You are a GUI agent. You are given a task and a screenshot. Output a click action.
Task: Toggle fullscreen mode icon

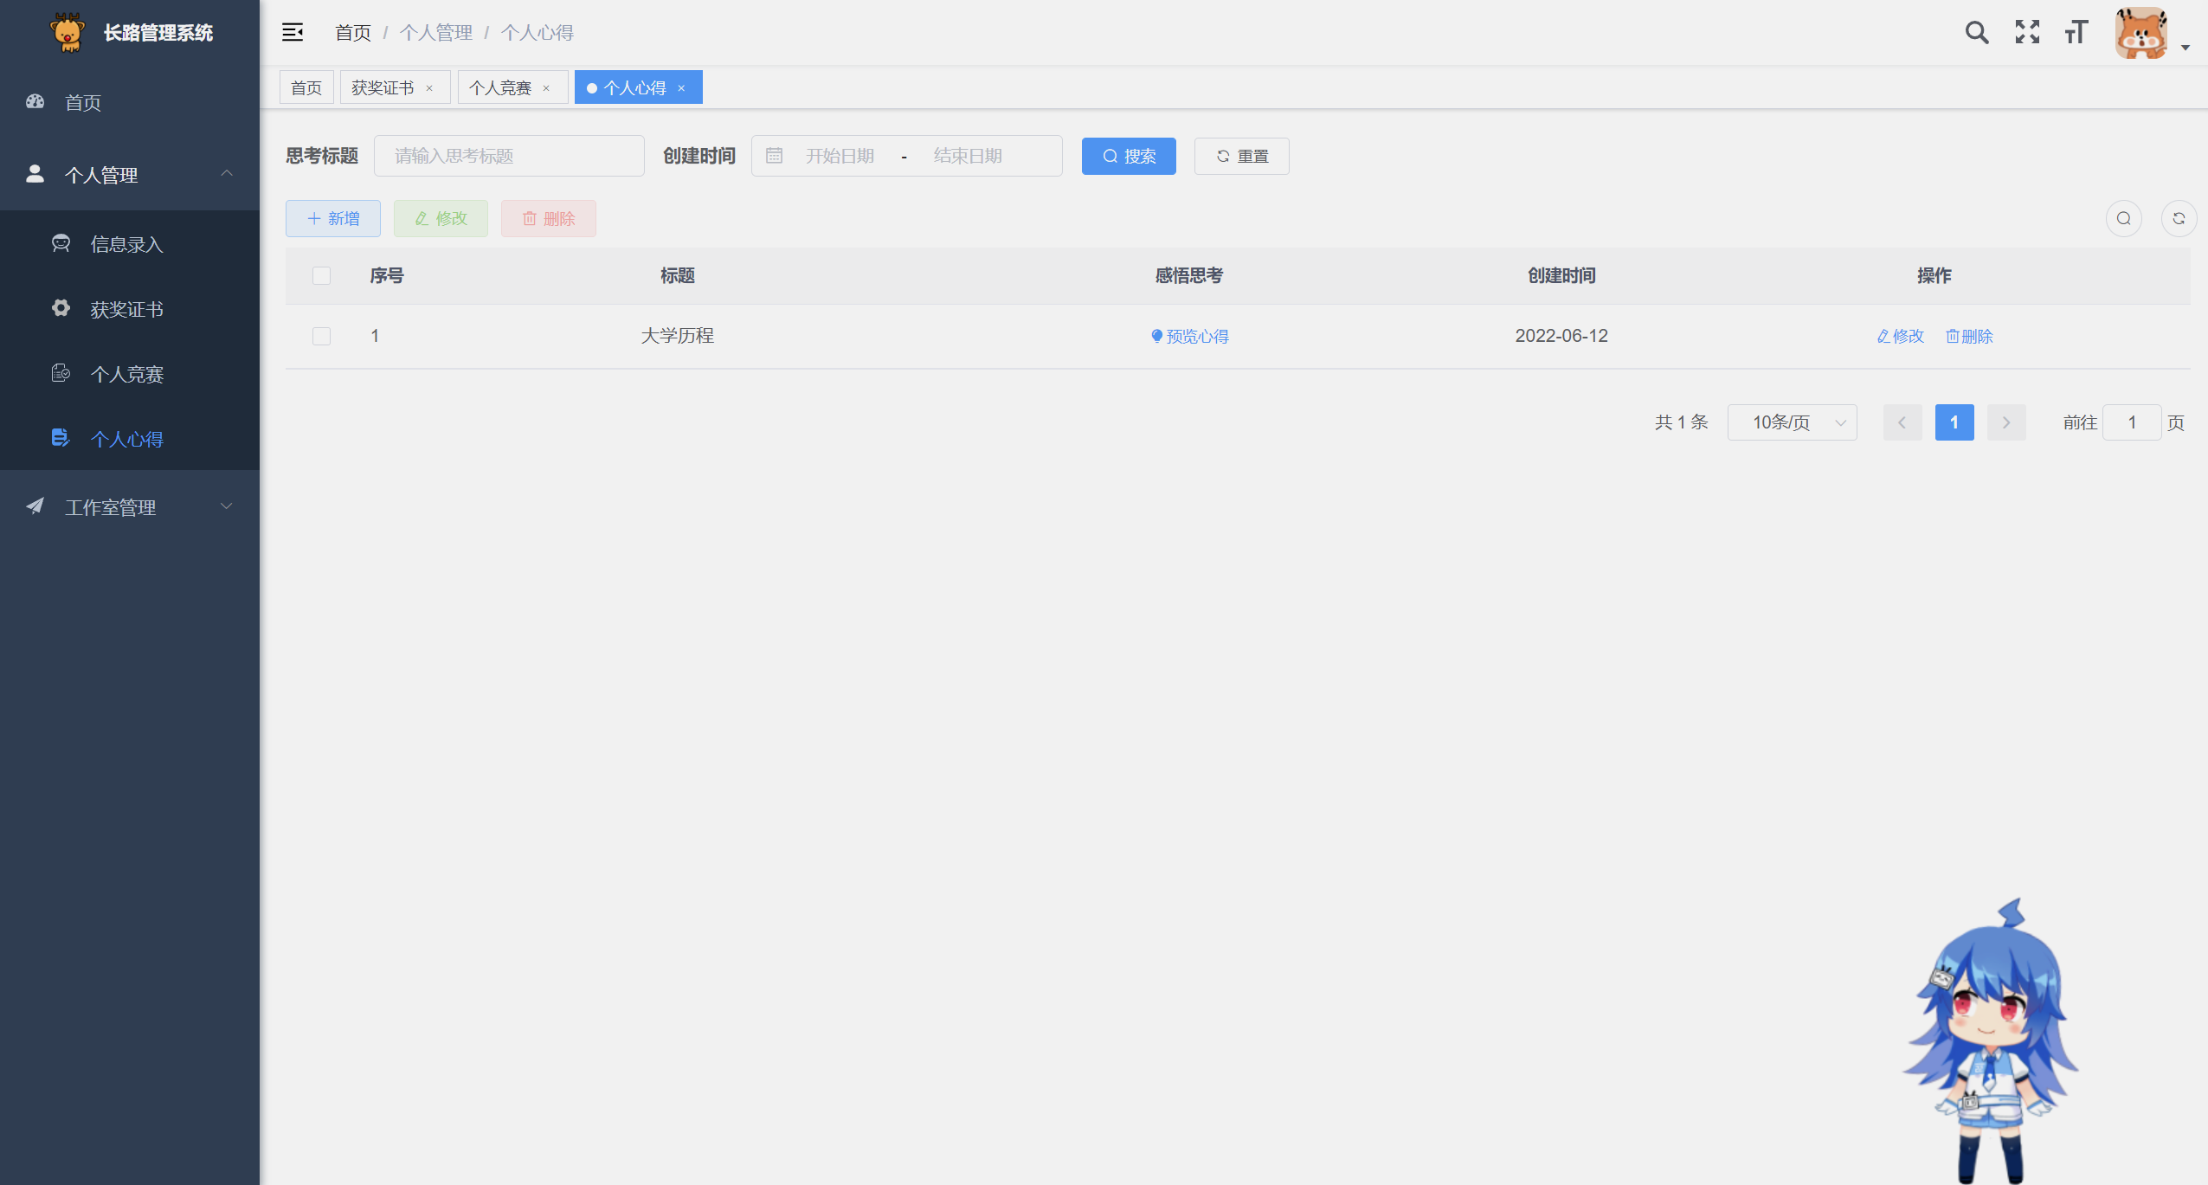coord(2027,33)
